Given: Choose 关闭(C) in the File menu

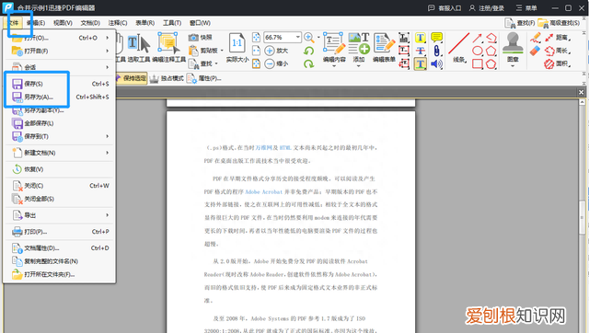Looking at the screenshot, I should click(60, 186).
